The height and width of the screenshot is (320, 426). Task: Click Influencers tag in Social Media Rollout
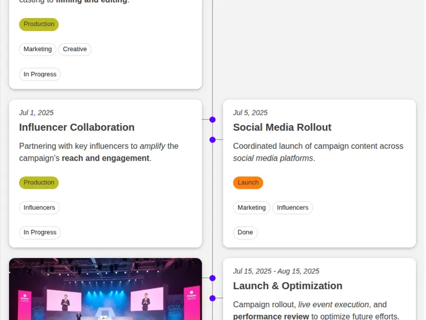coord(292,207)
